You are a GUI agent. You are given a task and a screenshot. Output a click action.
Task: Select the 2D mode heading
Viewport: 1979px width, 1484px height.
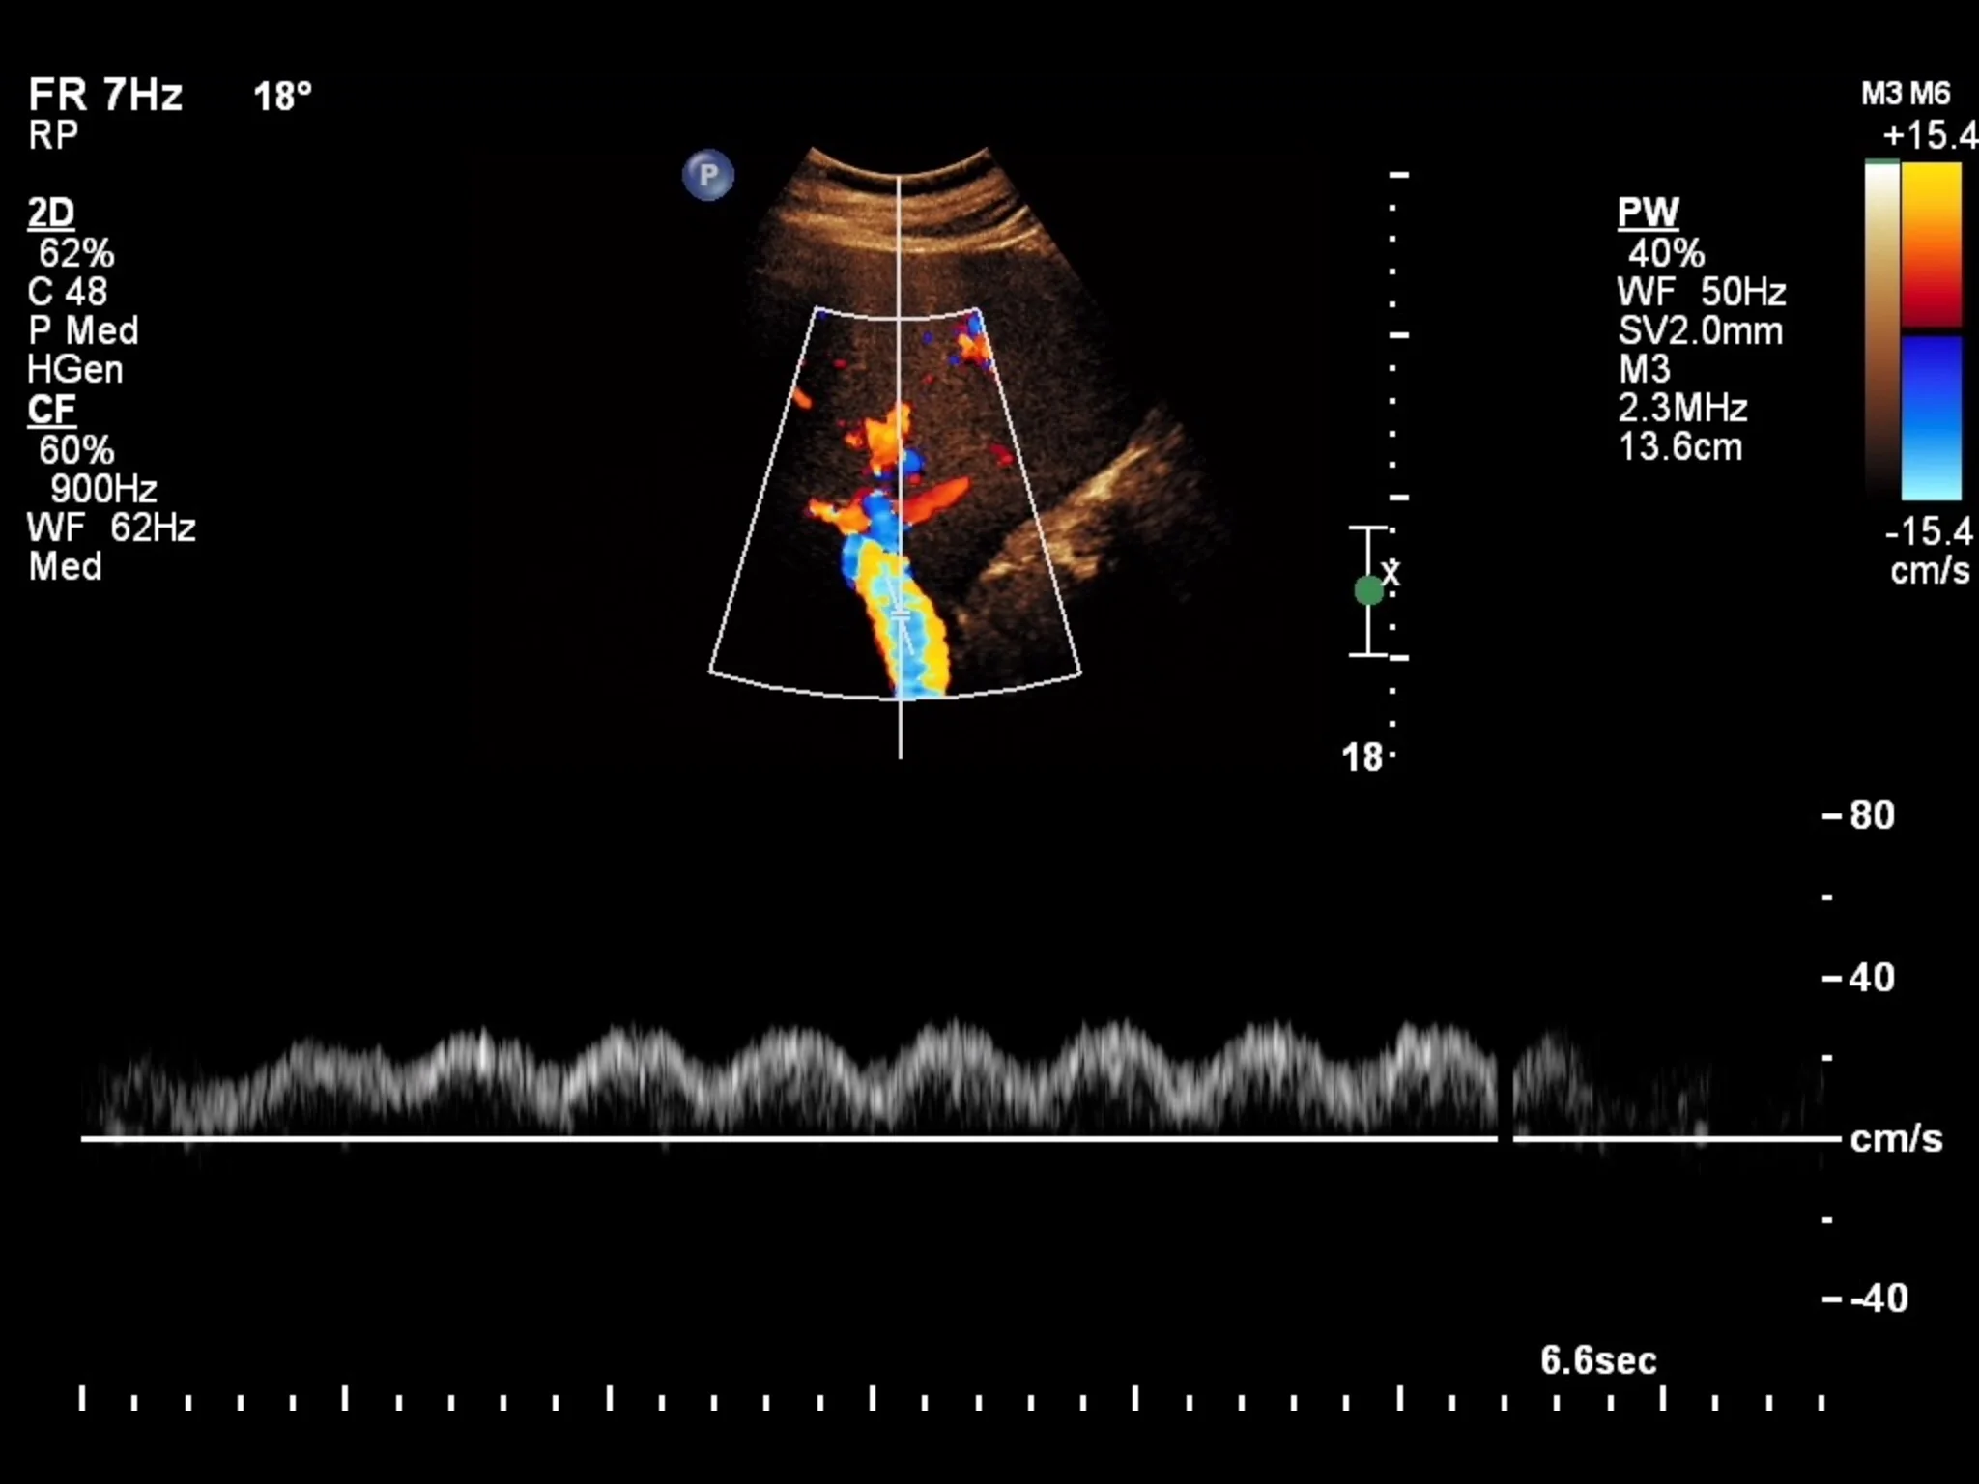tap(50, 213)
